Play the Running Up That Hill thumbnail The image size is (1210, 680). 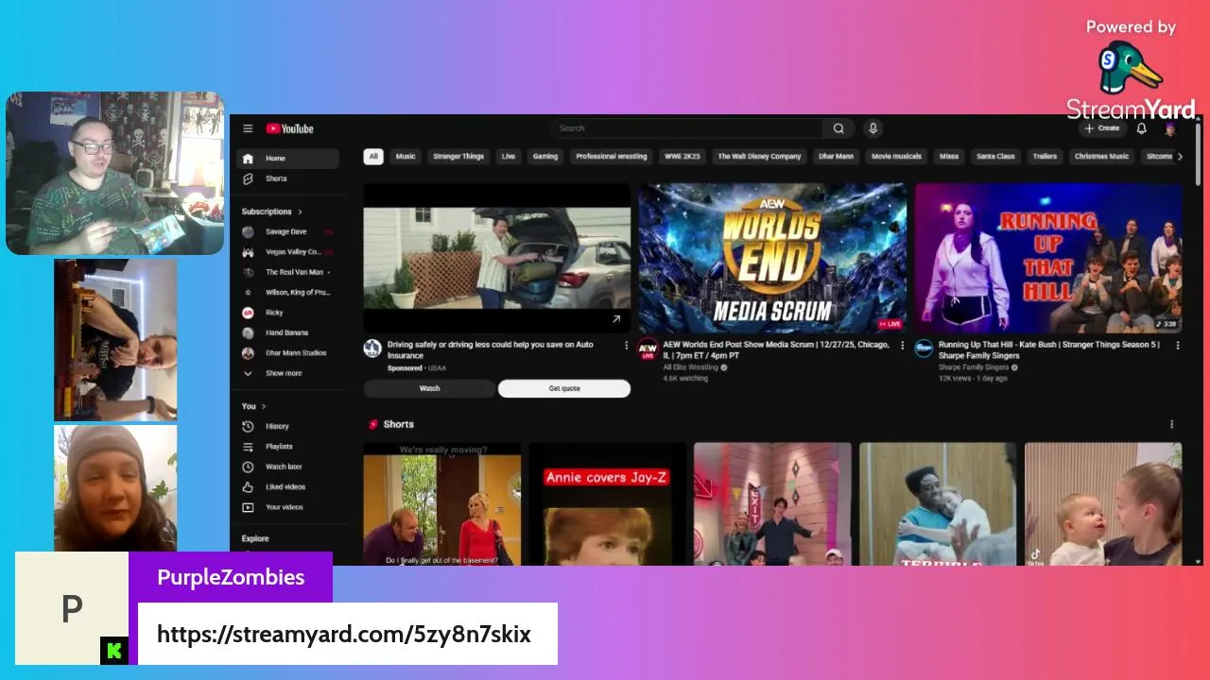(x=1048, y=258)
